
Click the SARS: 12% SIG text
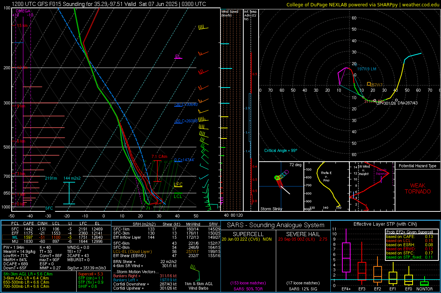click(x=303, y=289)
